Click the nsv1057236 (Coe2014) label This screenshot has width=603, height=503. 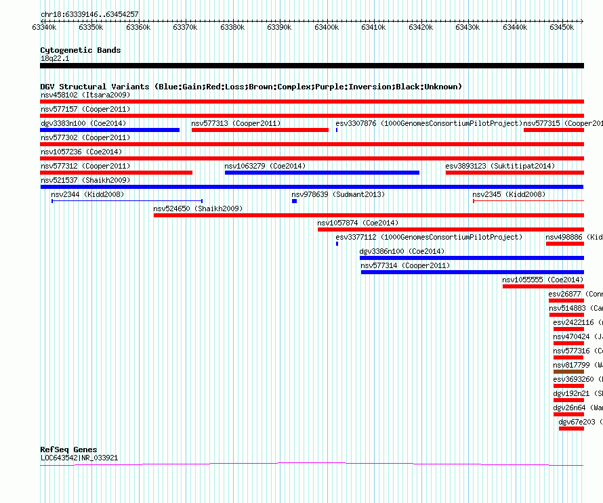click(x=81, y=152)
